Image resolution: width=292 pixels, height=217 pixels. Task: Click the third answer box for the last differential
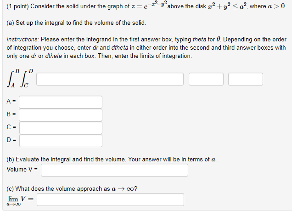246,79
